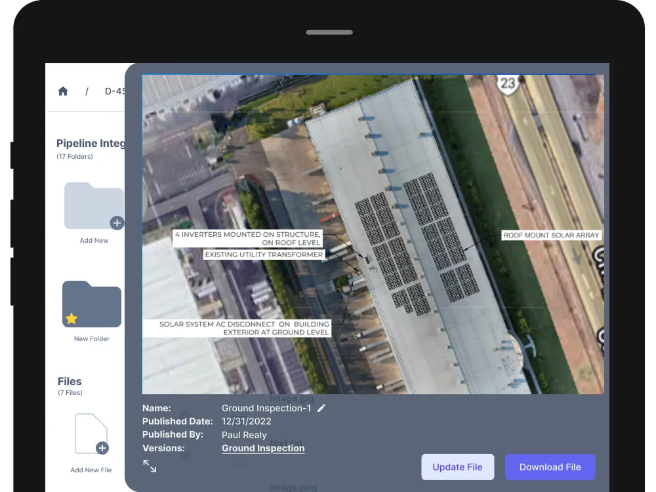Click the Pipeline Integrity section heading
Viewport: 656px width, 492px height.
(91, 143)
